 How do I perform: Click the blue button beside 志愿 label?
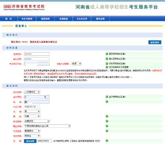[30, 141]
